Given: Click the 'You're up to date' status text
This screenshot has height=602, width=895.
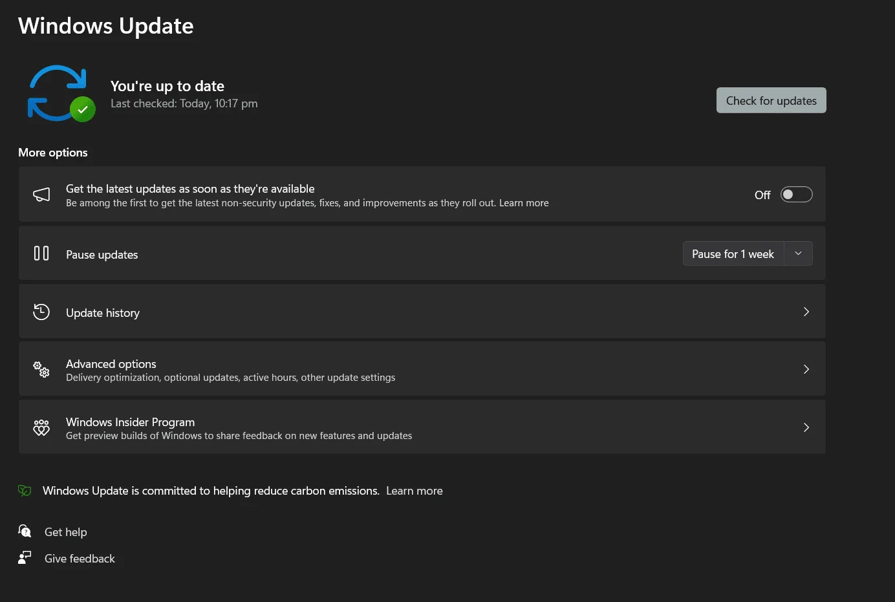Looking at the screenshot, I should click(167, 86).
